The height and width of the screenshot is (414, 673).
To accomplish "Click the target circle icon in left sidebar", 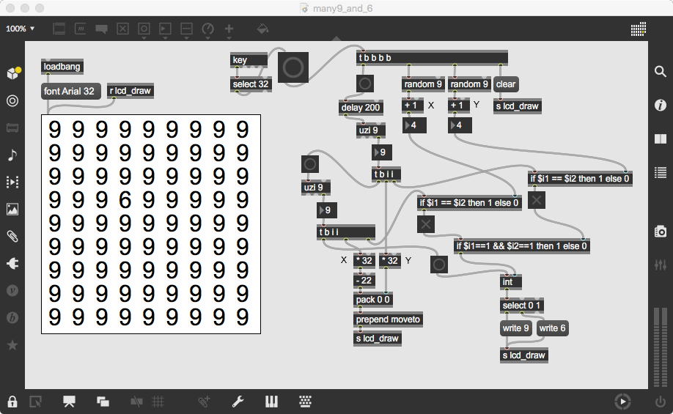I will (x=12, y=101).
